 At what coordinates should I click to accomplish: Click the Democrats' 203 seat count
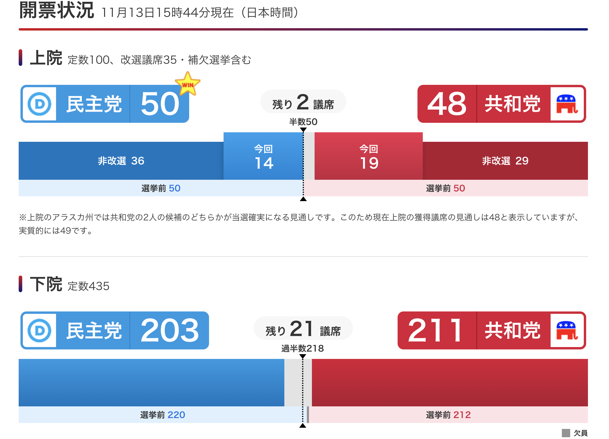pyautogui.click(x=169, y=330)
